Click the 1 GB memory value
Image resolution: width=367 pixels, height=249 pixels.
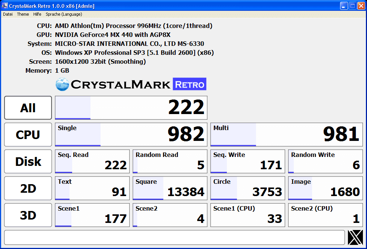coord(62,70)
